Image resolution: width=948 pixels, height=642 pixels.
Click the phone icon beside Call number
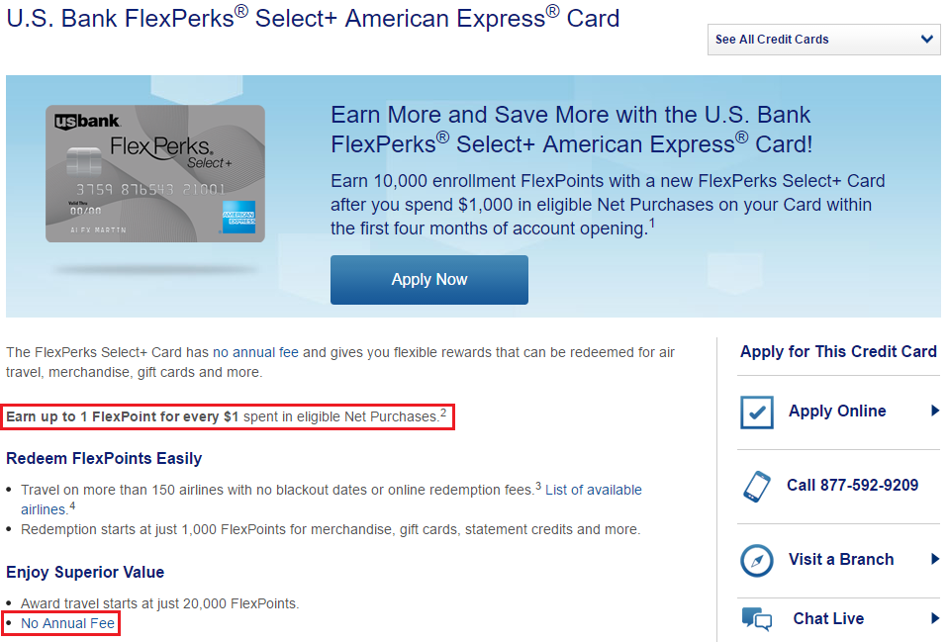click(757, 486)
